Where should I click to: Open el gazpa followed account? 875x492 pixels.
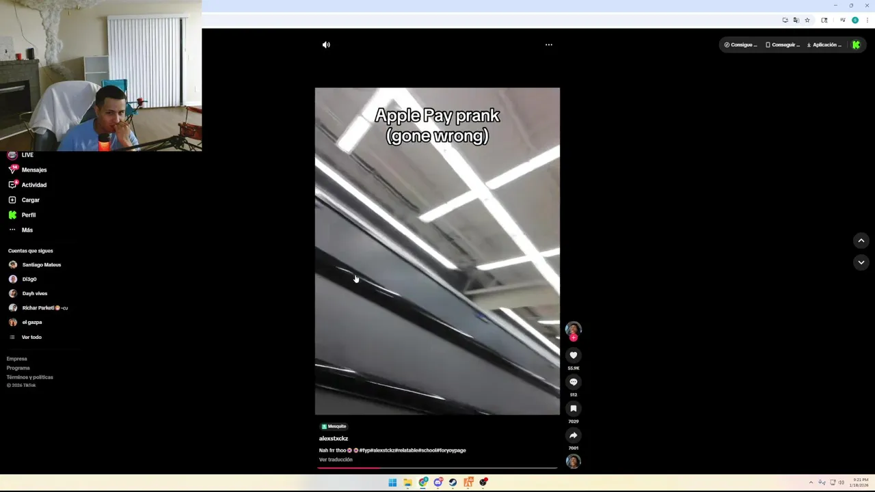(x=25, y=322)
